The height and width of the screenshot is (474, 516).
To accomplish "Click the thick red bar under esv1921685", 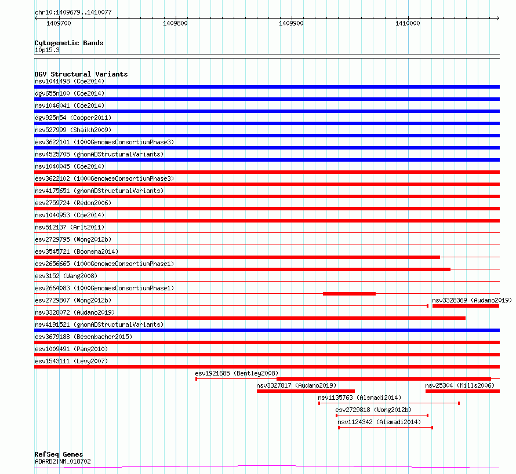I will tap(384, 379).
